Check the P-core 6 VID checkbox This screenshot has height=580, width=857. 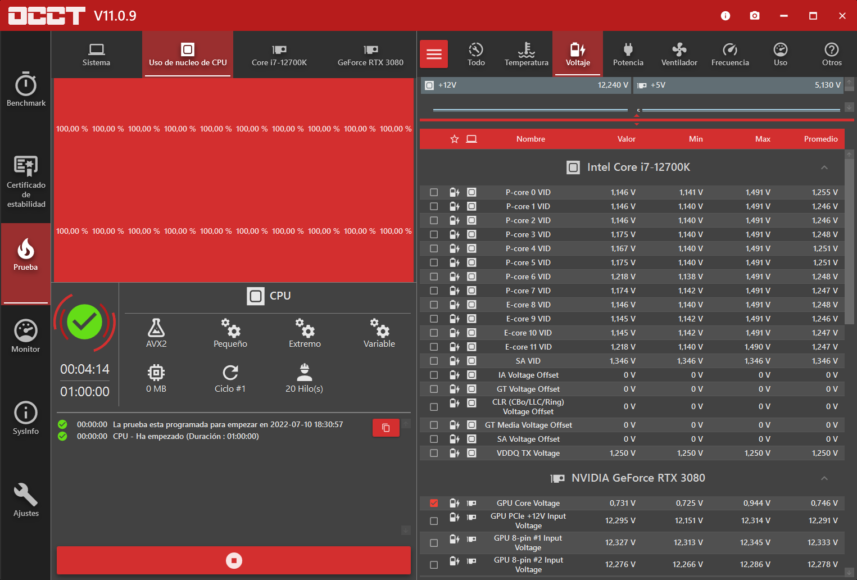point(434,277)
